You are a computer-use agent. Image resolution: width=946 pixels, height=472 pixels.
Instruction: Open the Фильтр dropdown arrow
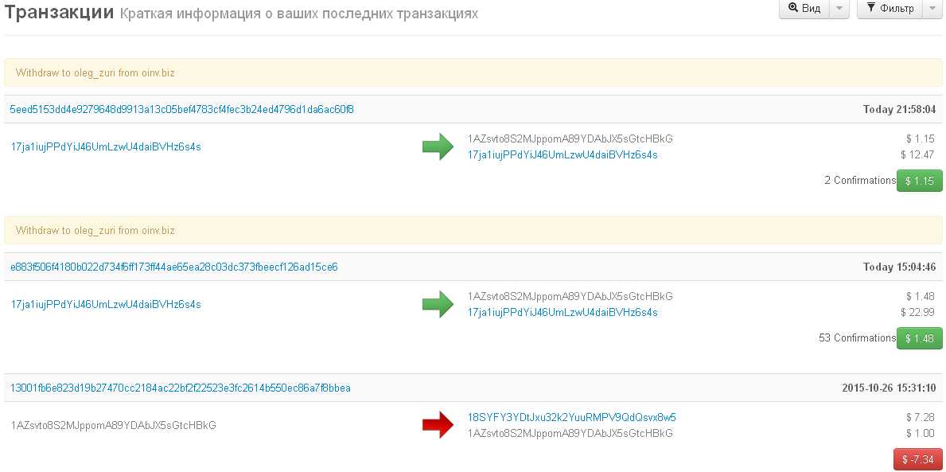pyautogui.click(x=932, y=8)
